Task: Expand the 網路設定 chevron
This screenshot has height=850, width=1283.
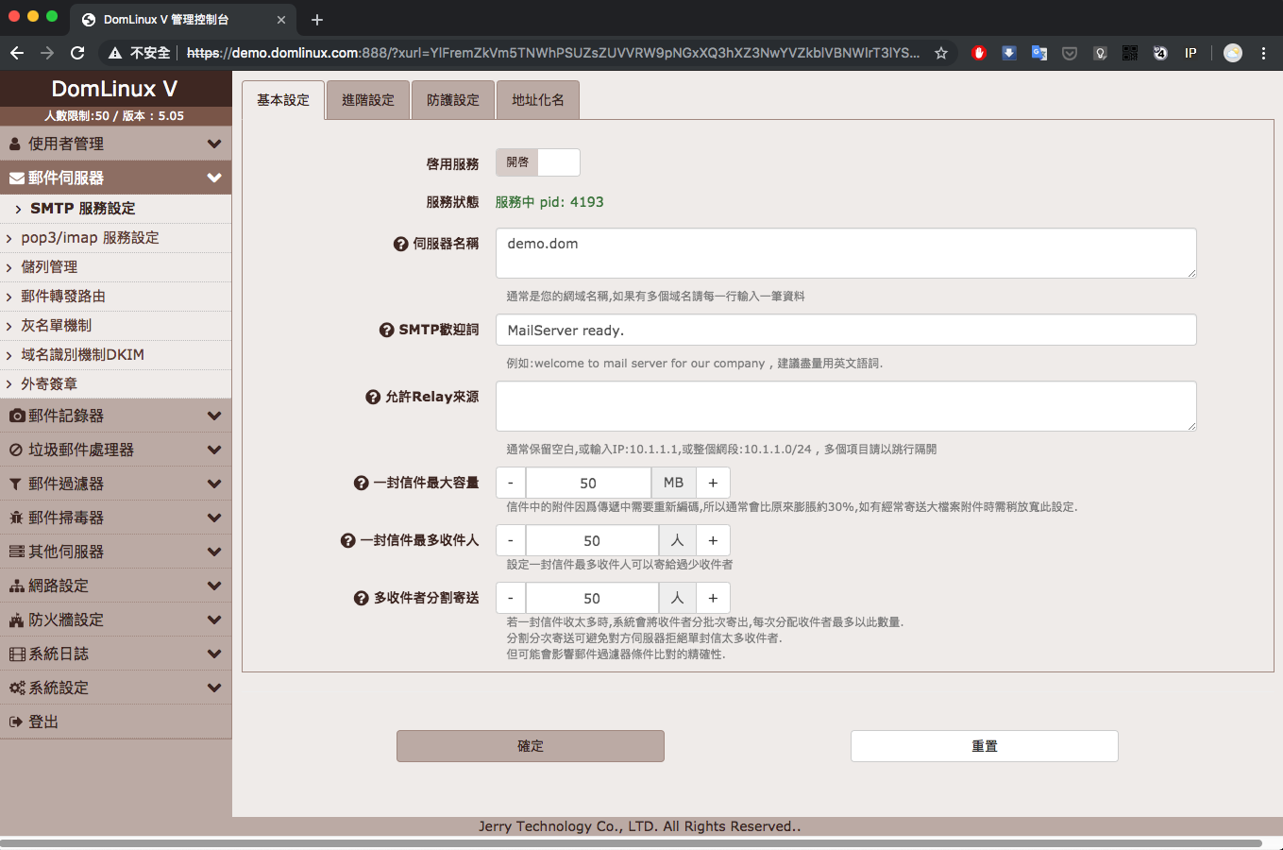Action: [x=214, y=586]
